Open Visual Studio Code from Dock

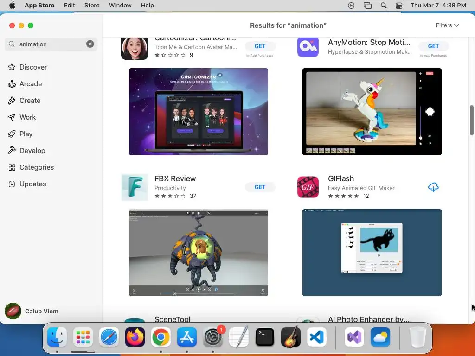[x=317, y=337]
